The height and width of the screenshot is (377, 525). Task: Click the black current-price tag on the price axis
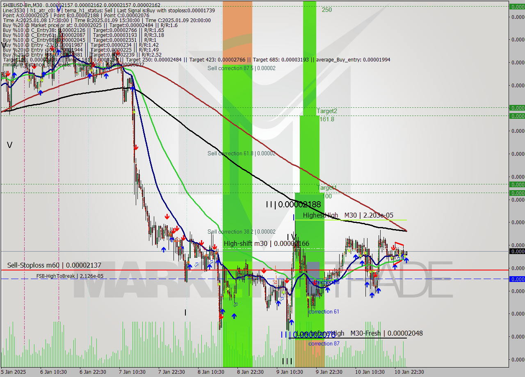517,251
